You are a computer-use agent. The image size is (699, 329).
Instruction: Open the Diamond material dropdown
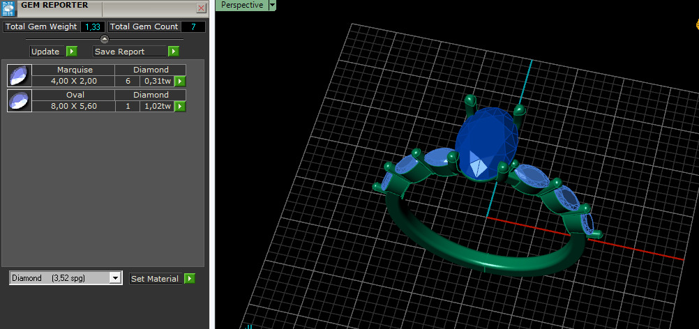(66, 278)
